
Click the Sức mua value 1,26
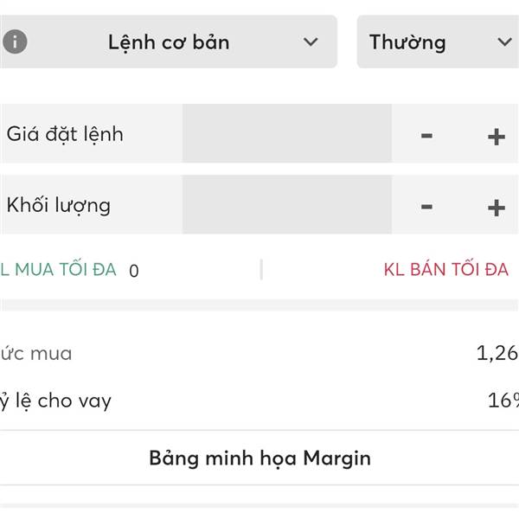497,353
